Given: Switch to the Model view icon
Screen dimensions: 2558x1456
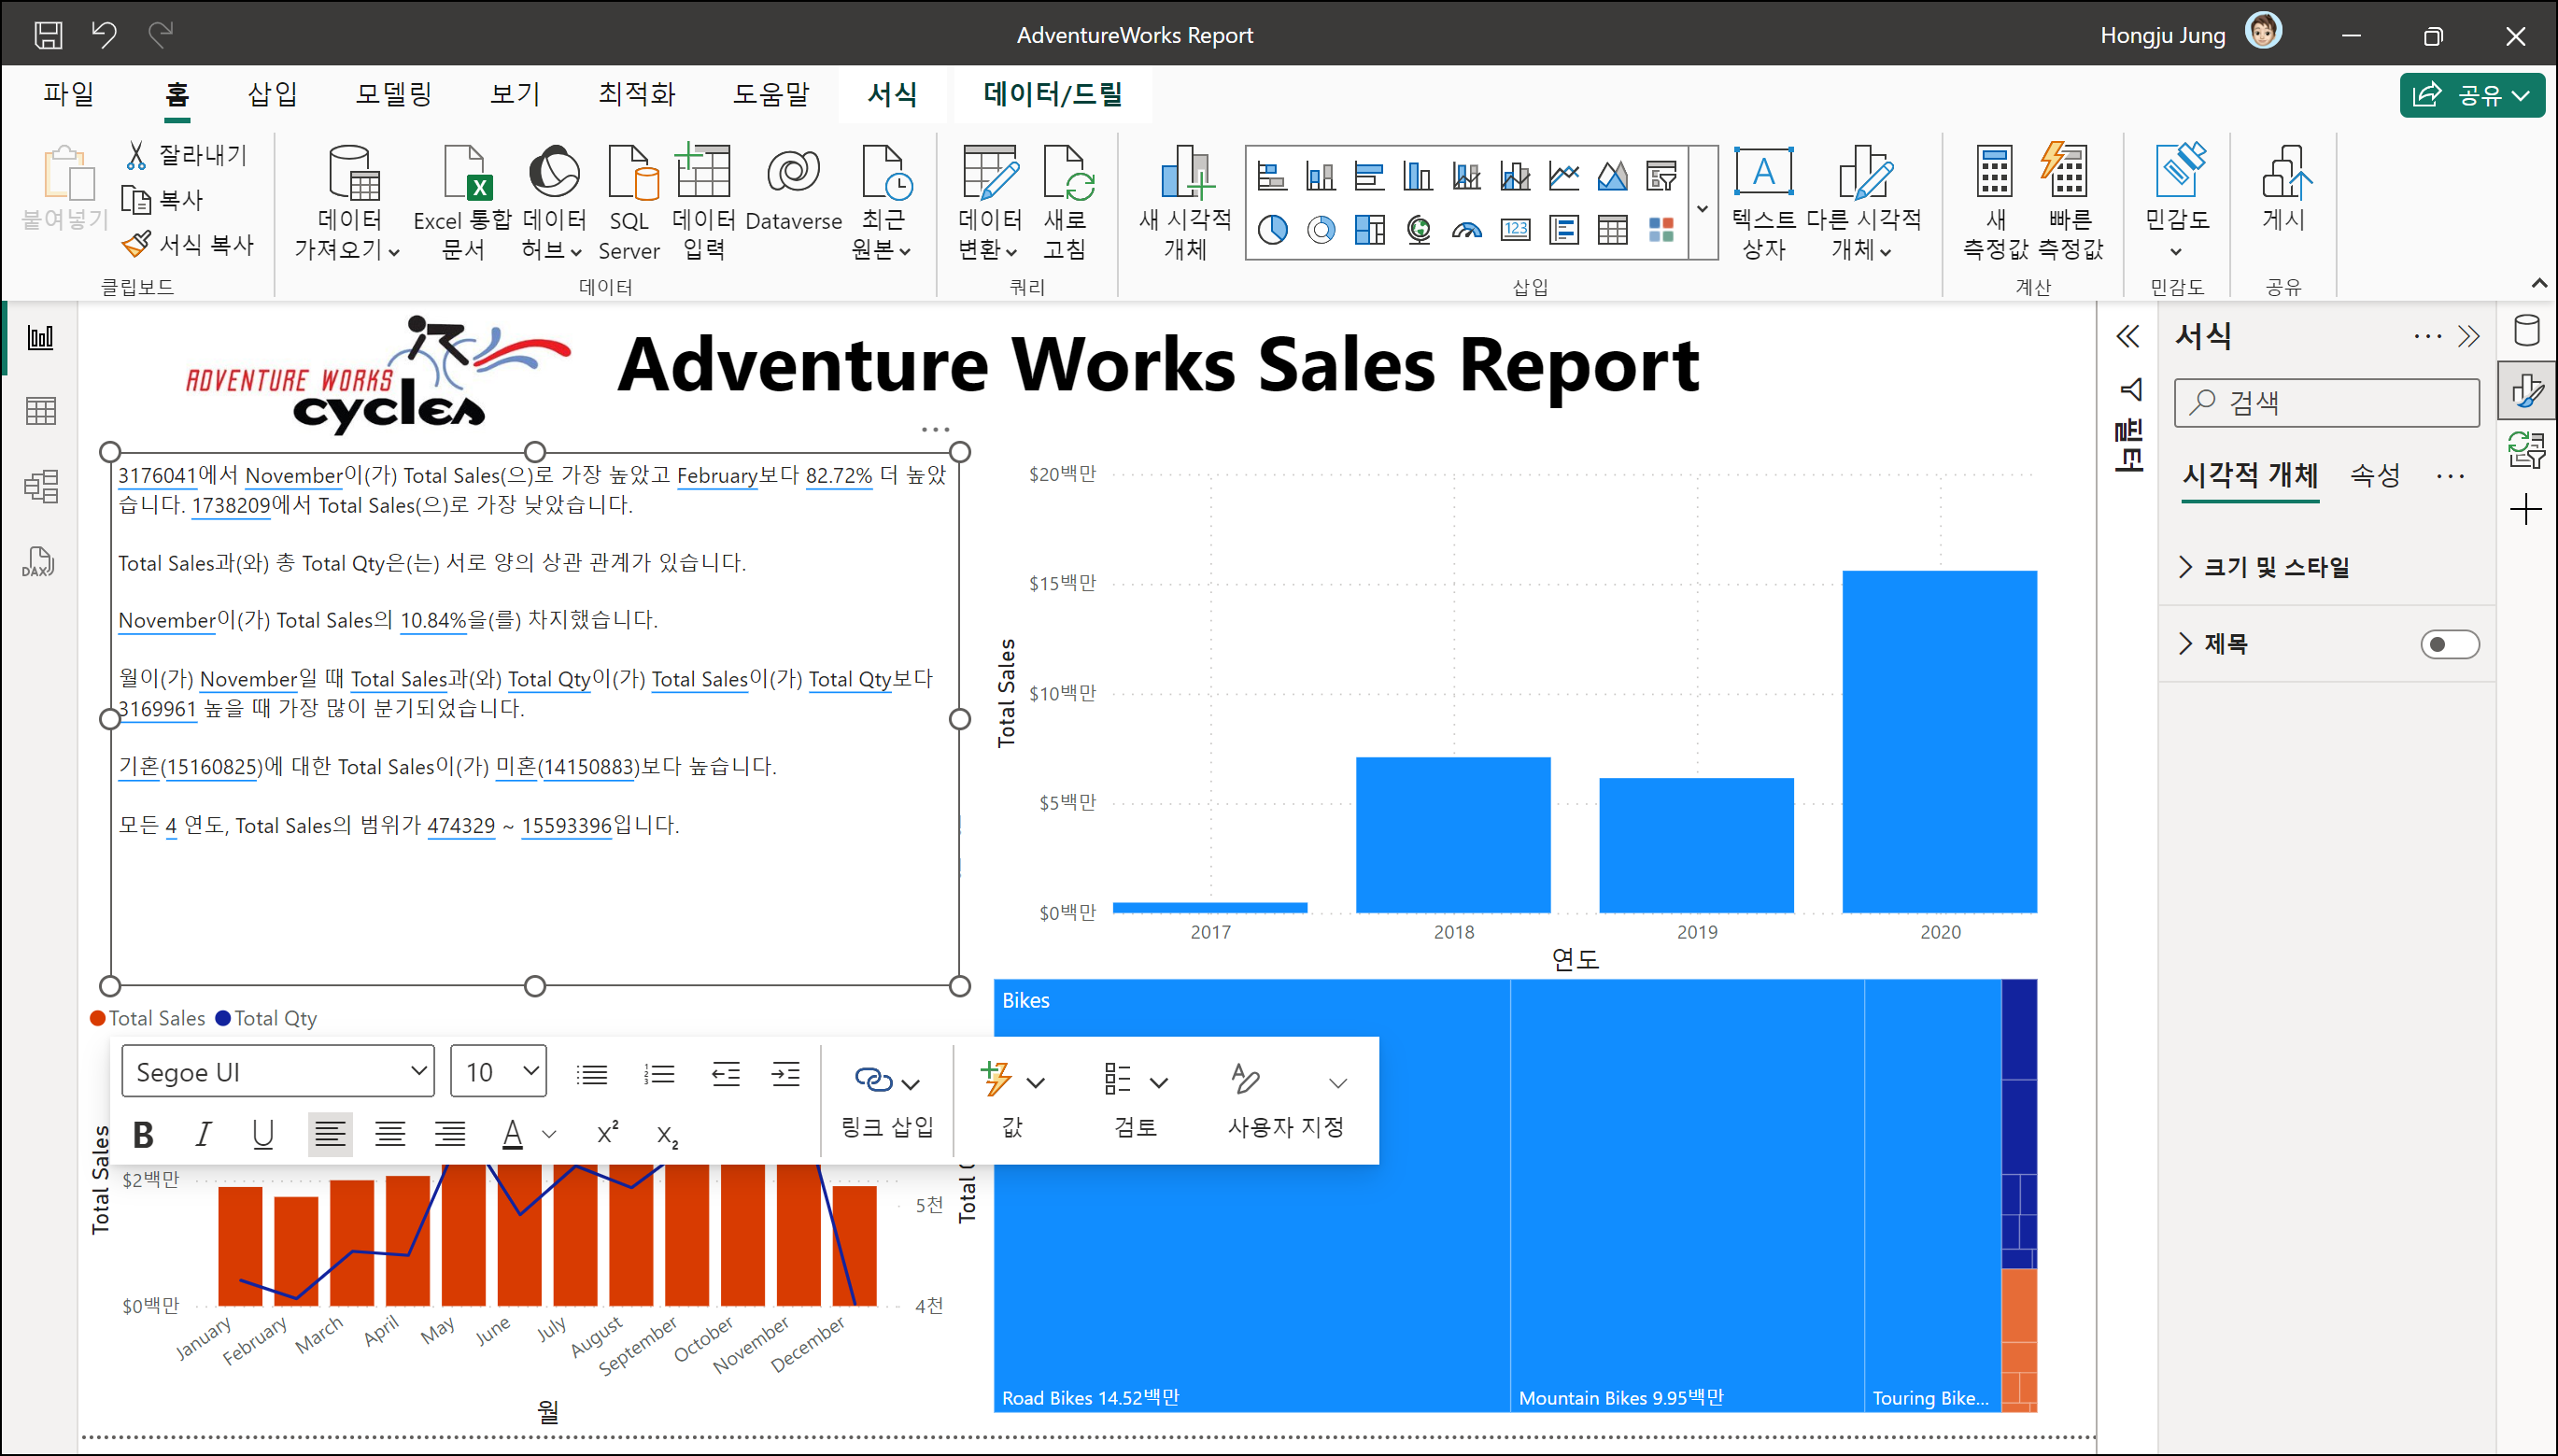Looking at the screenshot, I should (40, 487).
